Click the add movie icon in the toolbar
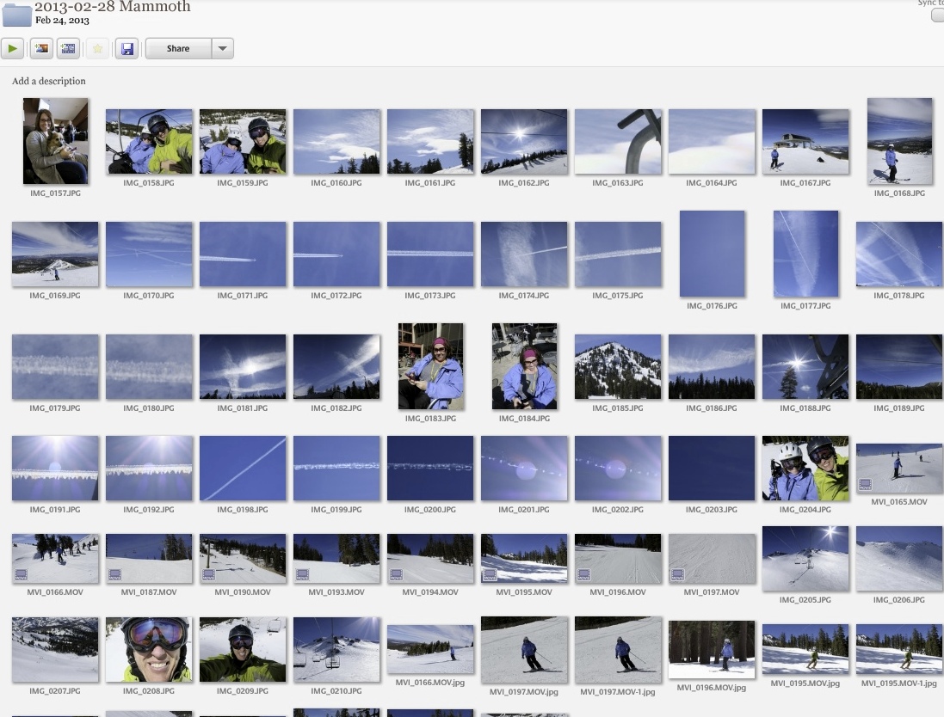Screen dimensions: 944x717 pyautogui.click(x=68, y=48)
